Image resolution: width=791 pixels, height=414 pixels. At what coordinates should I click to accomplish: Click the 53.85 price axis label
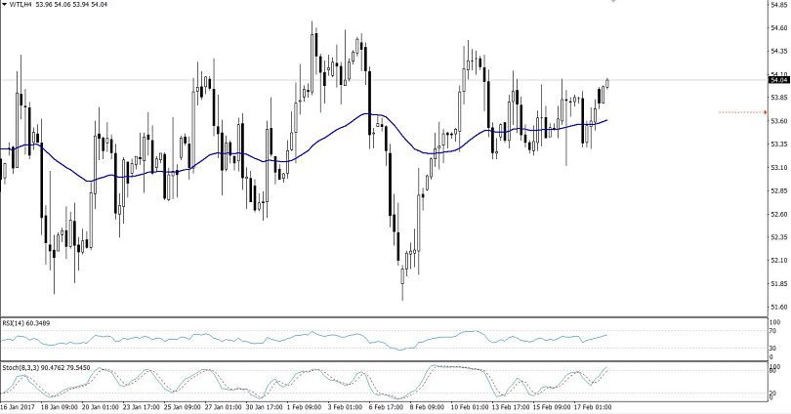coord(779,98)
